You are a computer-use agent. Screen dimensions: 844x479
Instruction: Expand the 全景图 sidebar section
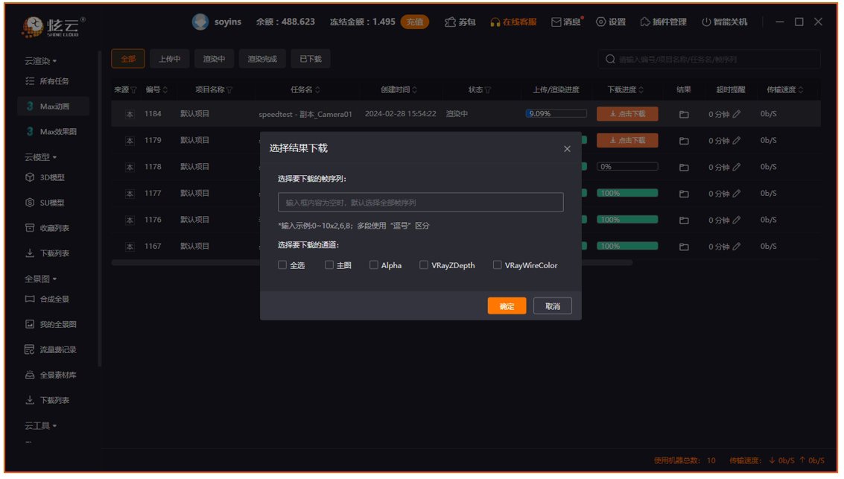[41, 279]
